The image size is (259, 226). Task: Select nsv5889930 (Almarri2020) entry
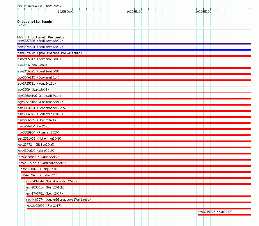pos(38,132)
